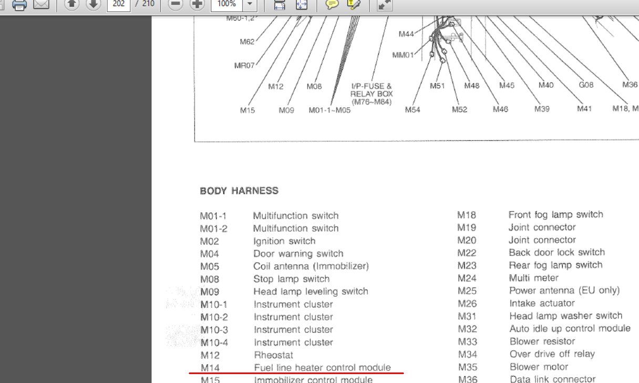The width and height of the screenshot is (639, 383).
Task: Click the BODY HARNESS heading
Action: point(239,191)
